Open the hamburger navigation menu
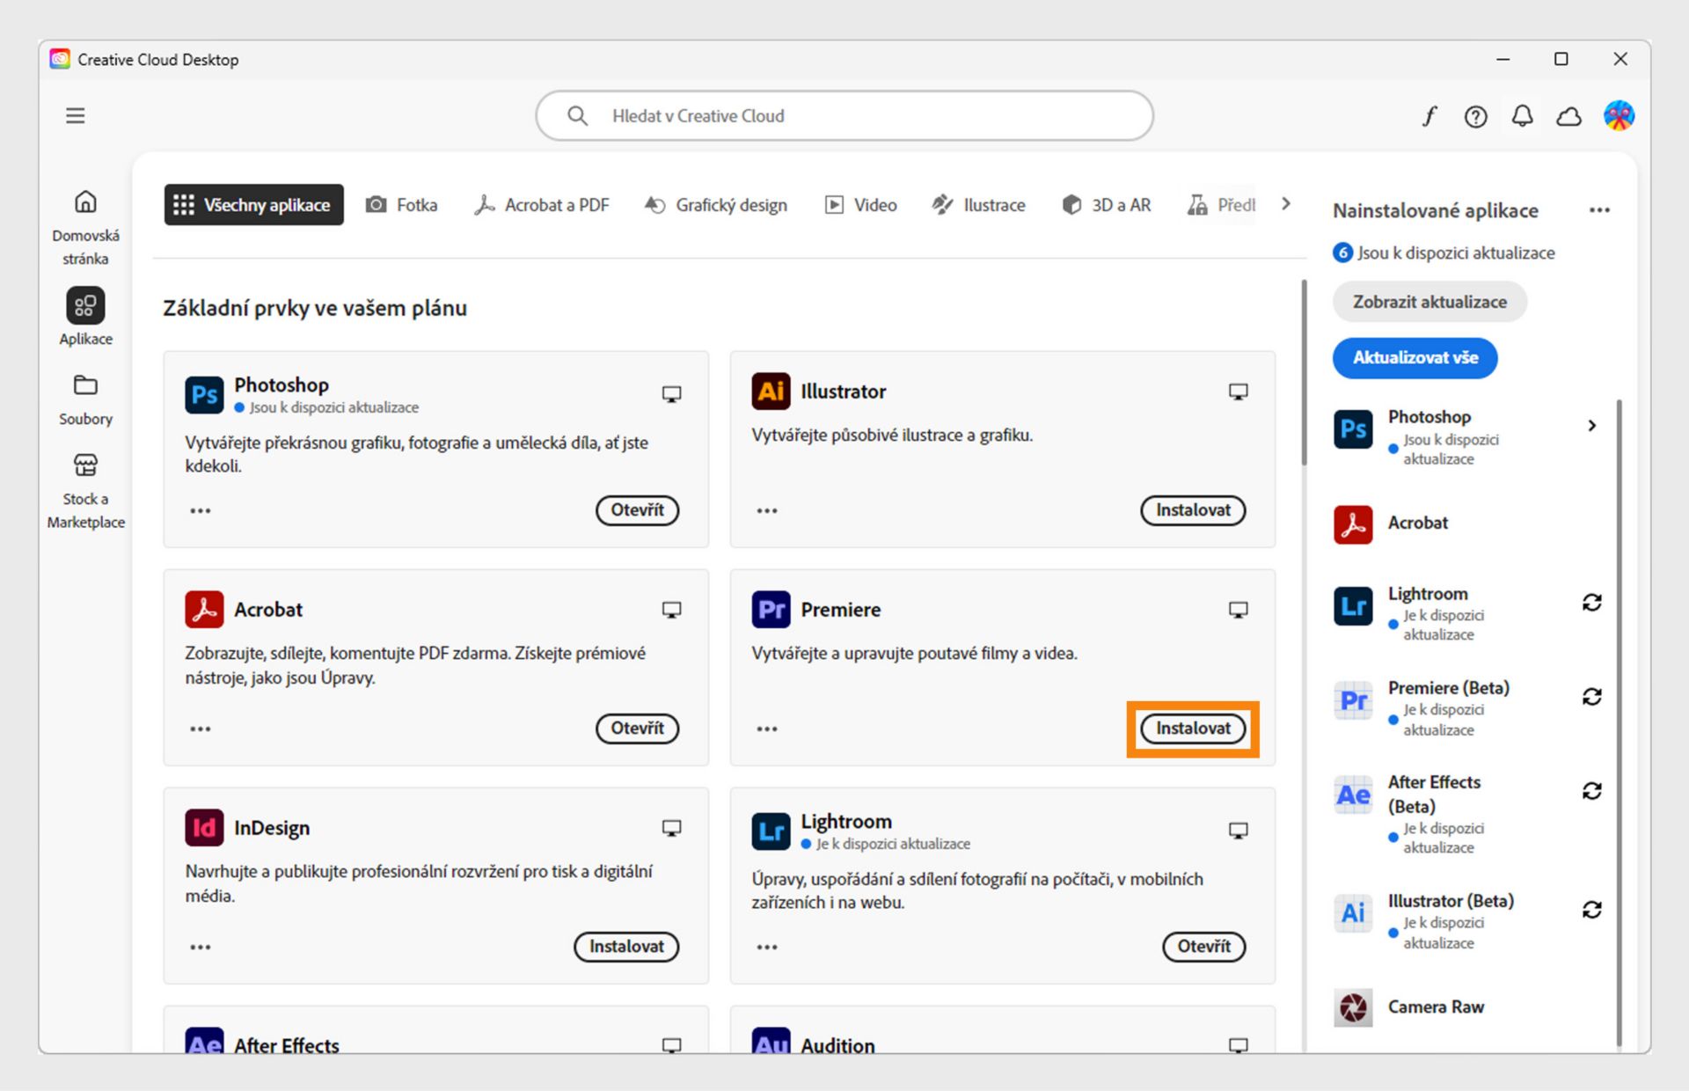1689x1091 pixels. (x=76, y=116)
